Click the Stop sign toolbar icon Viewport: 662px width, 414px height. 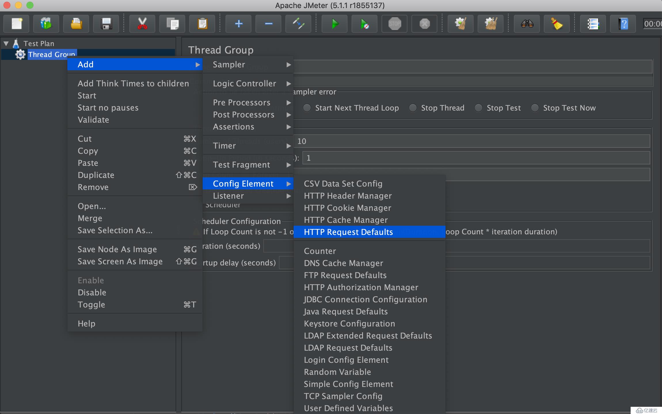coord(395,24)
